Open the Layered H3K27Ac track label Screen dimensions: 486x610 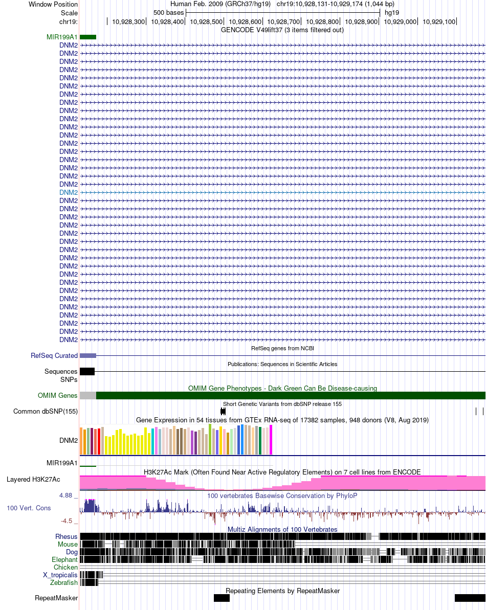coord(33,479)
